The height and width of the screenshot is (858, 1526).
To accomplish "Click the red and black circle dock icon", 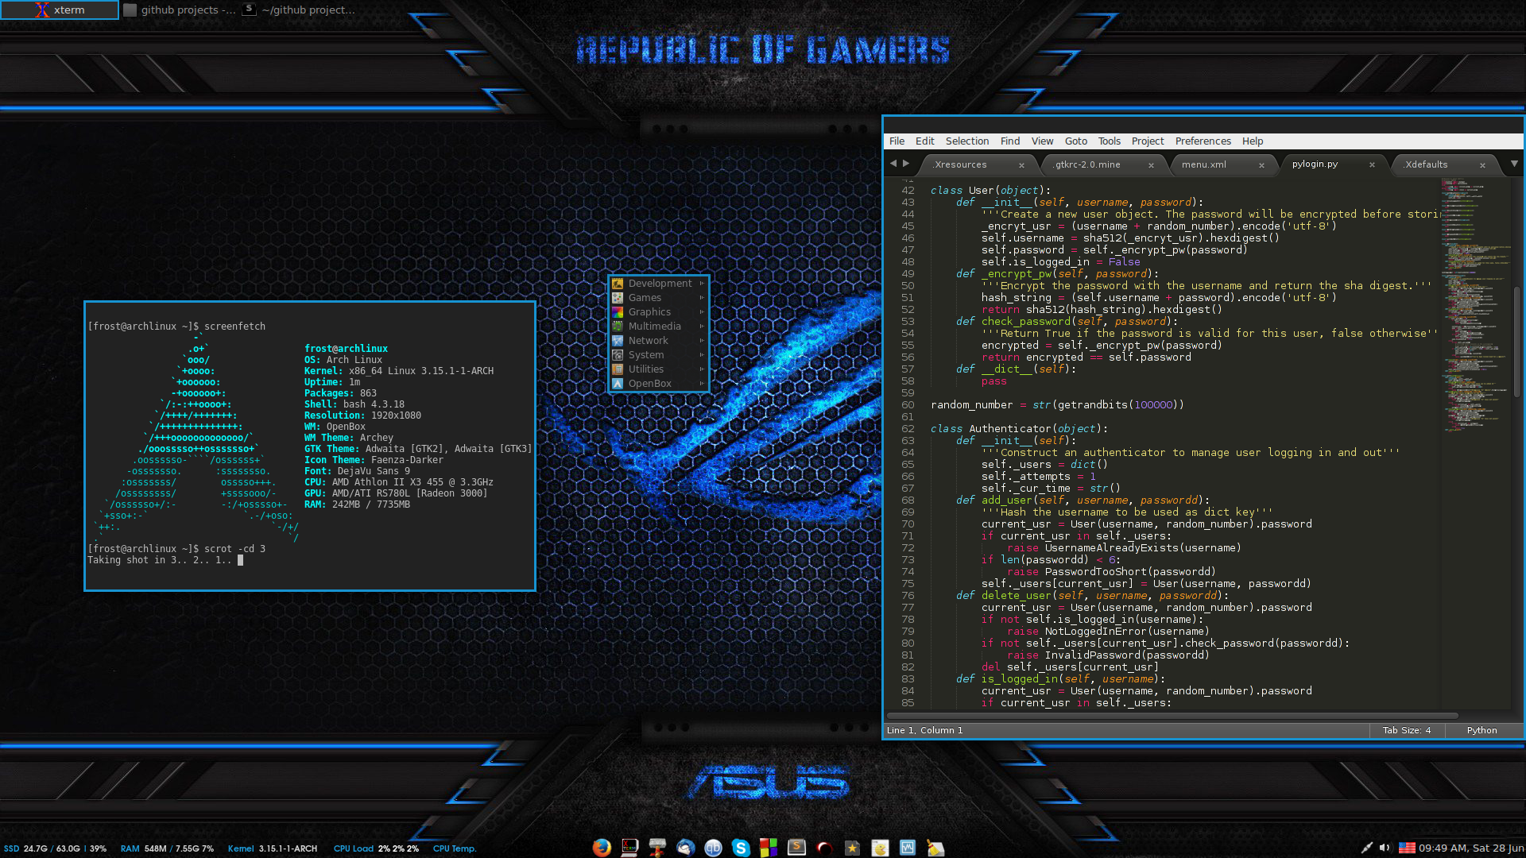I will point(824,848).
